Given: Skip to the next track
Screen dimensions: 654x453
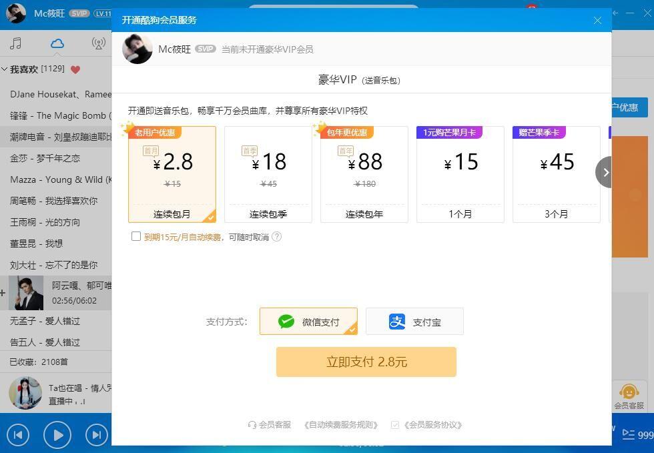Looking at the screenshot, I should (96, 435).
